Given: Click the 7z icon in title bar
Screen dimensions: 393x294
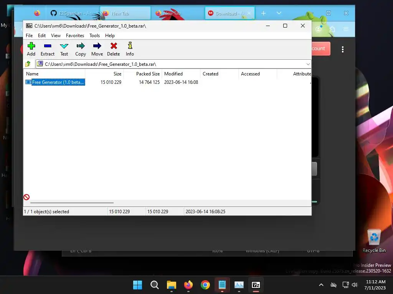Looking at the screenshot, I should (x=29, y=26).
